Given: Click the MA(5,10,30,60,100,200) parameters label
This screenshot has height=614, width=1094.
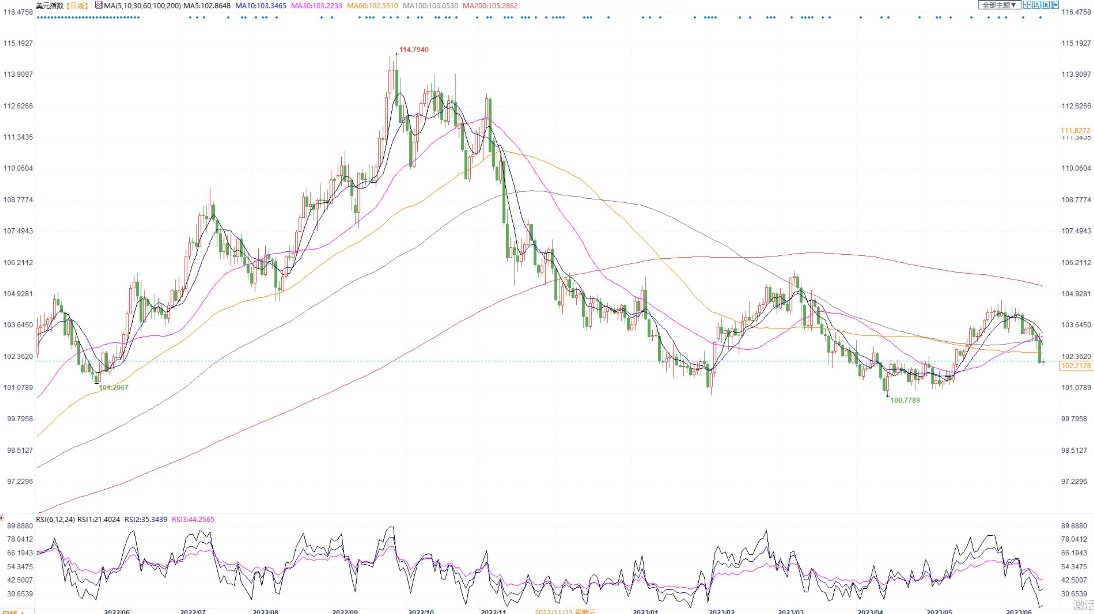Looking at the screenshot, I should 142,6.
